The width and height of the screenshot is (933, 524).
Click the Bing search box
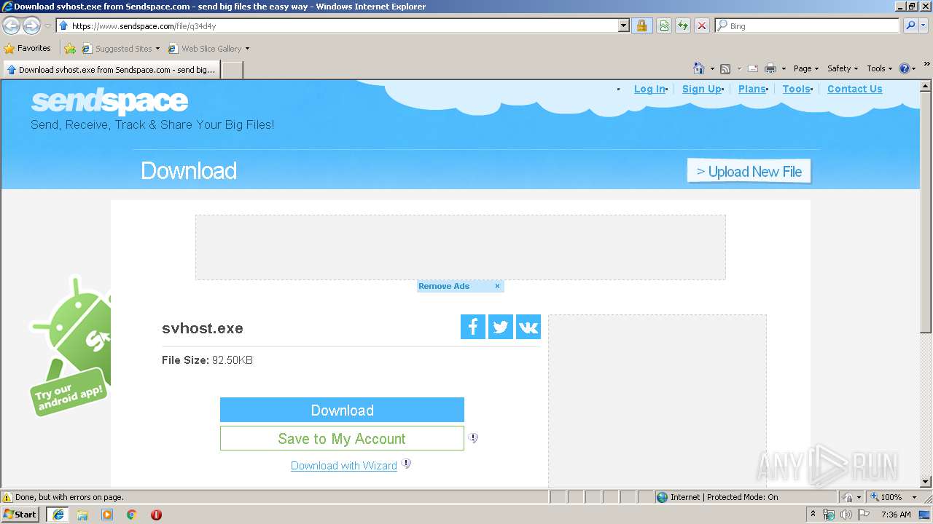click(807, 26)
